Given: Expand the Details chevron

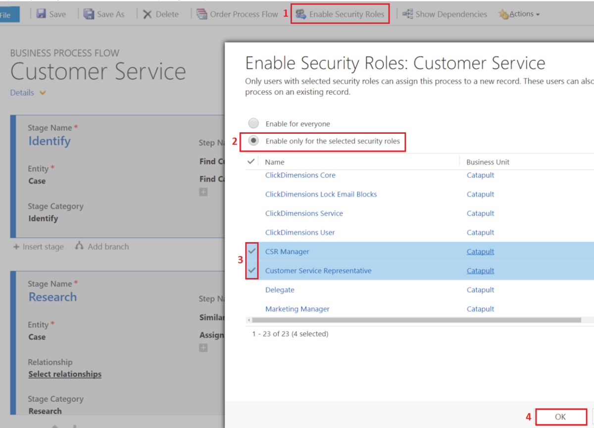Looking at the screenshot, I should (x=43, y=93).
